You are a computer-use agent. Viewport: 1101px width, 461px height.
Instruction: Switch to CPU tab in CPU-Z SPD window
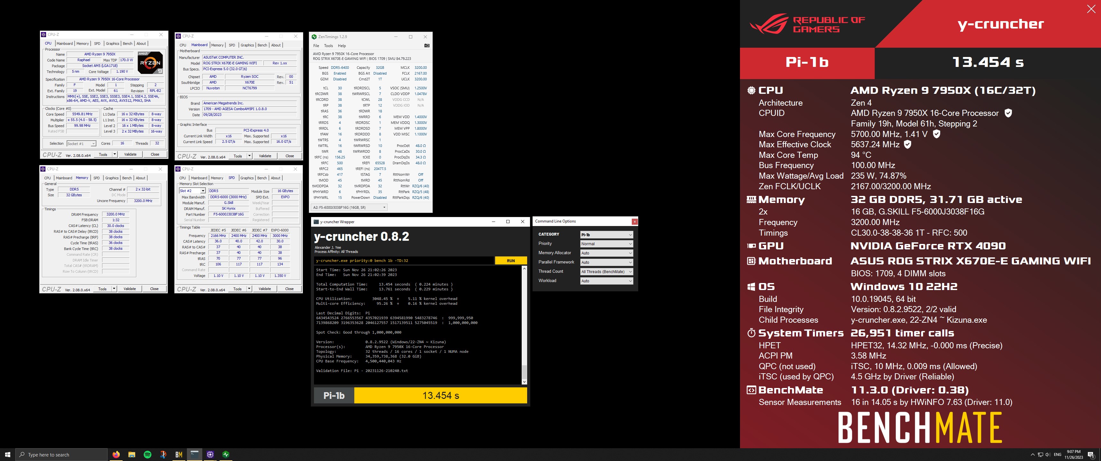pyautogui.click(x=182, y=178)
